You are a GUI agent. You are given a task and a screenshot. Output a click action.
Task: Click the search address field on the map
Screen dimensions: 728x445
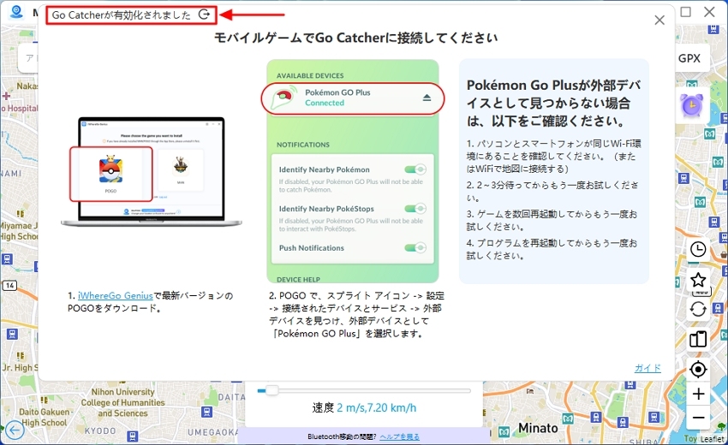pos(29,58)
